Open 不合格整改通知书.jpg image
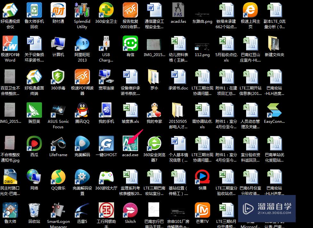The width and height of the screenshot is (313, 228). [10, 143]
